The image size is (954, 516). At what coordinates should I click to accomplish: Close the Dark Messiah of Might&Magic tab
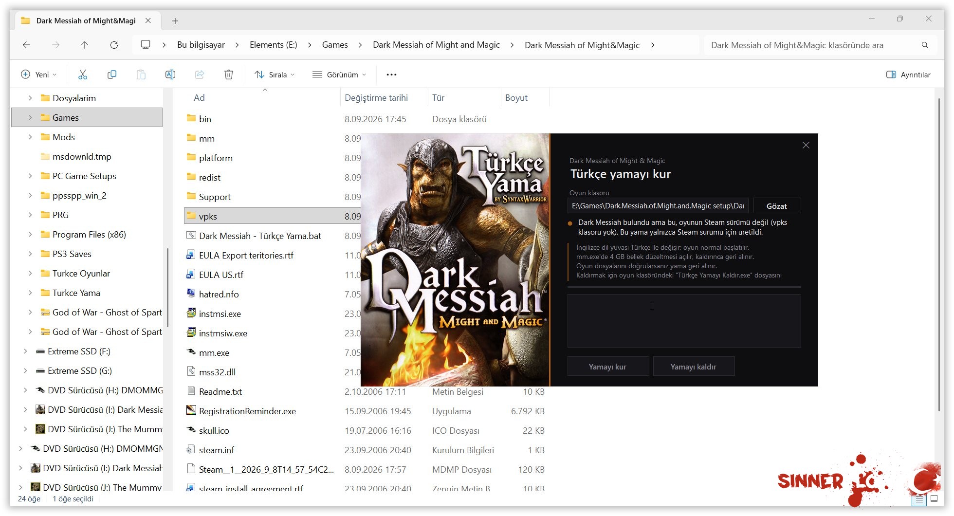coord(148,20)
